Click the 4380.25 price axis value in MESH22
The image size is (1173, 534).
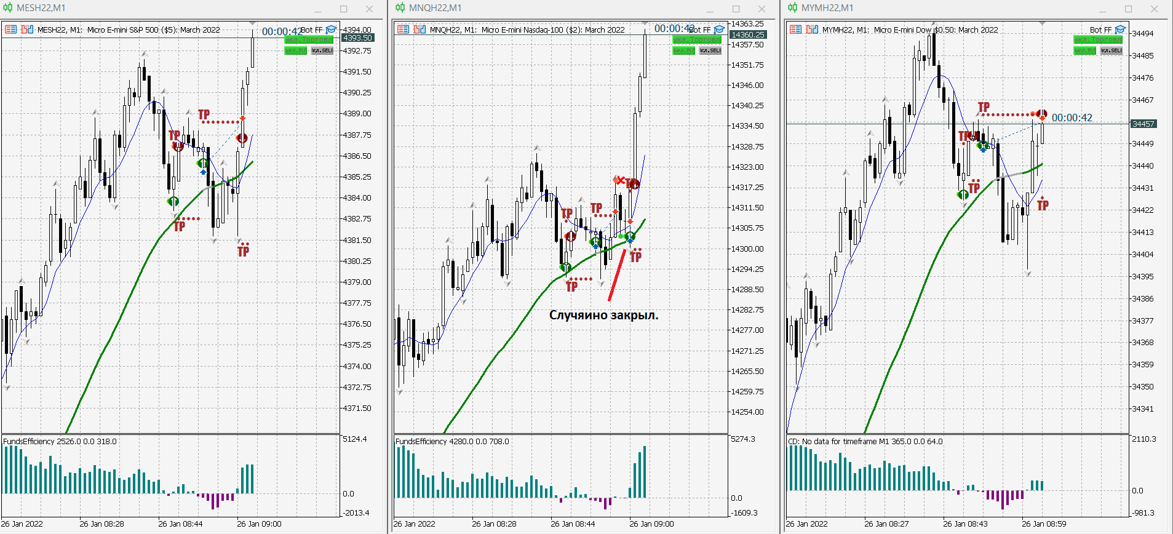(357, 261)
